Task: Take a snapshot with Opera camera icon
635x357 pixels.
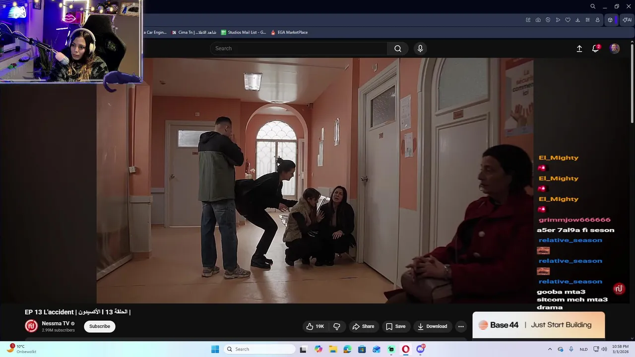Action: coord(538,20)
